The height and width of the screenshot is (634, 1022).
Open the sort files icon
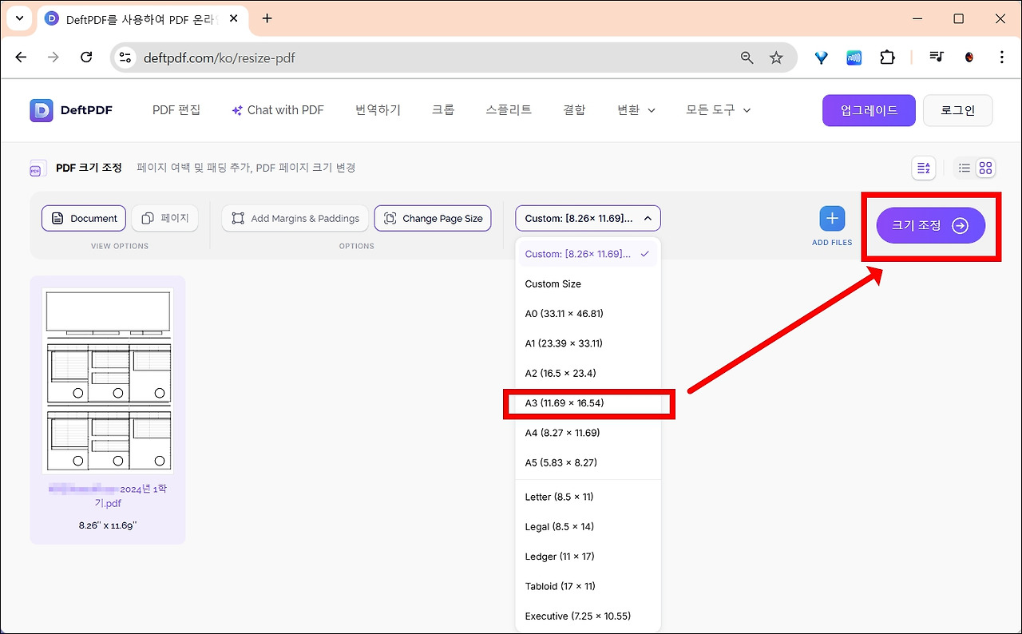pyautogui.click(x=924, y=168)
